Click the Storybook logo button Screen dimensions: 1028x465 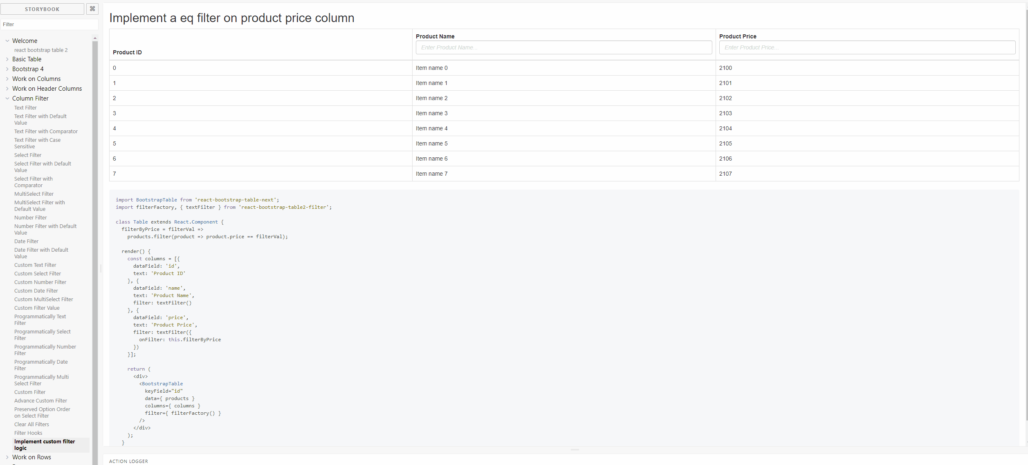(42, 9)
